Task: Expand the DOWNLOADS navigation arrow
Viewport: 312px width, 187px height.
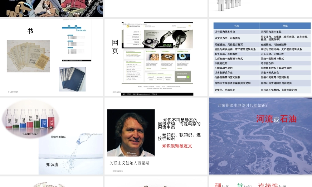Action: (140, 37)
